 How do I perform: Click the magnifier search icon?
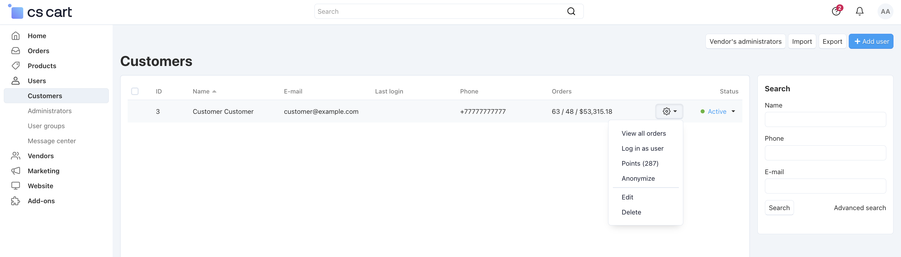pos(571,12)
